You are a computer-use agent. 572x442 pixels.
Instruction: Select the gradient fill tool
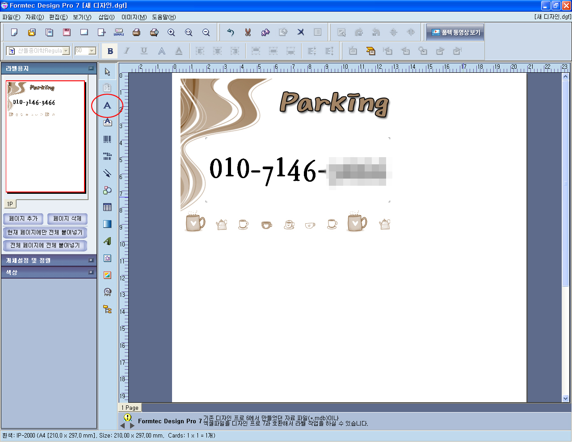point(107,224)
